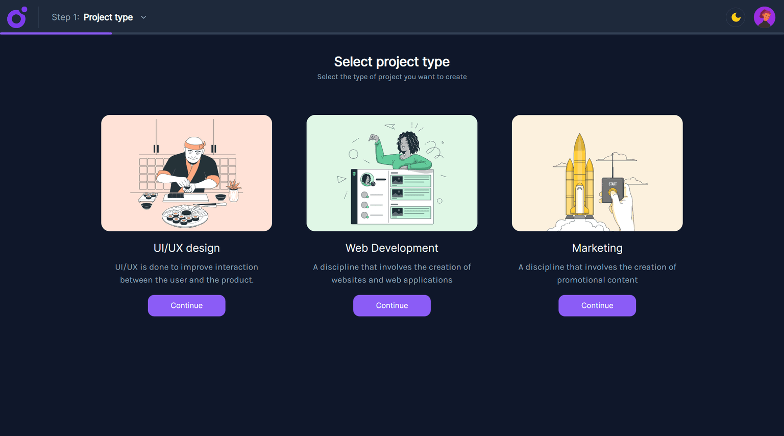Toggle dark mode with the moon icon

click(x=736, y=17)
